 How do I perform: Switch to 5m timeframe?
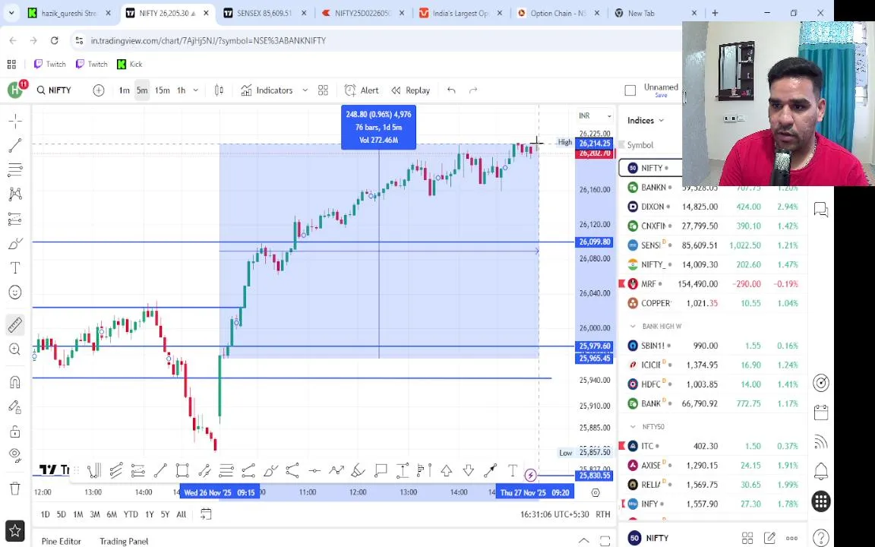[142, 90]
